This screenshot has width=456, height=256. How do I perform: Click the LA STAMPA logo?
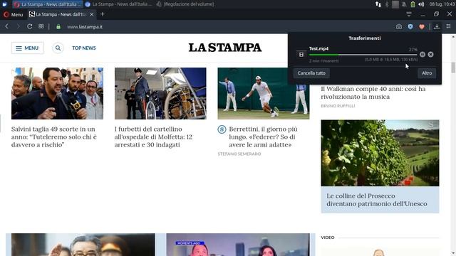tap(225, 48)
